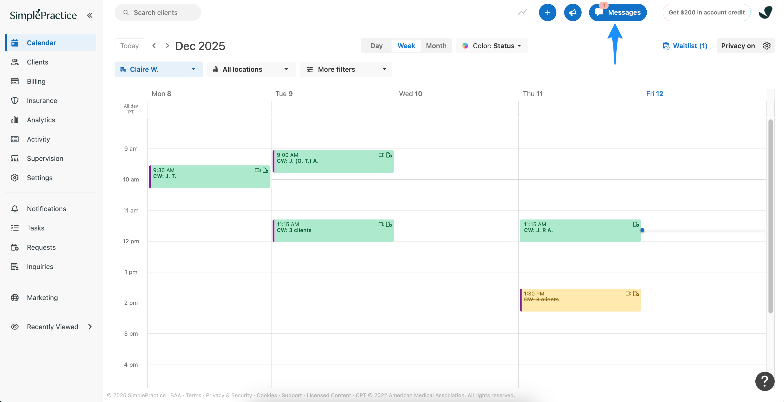
Task: Open the Licensed Content footer link
Action: click(329, 395)
